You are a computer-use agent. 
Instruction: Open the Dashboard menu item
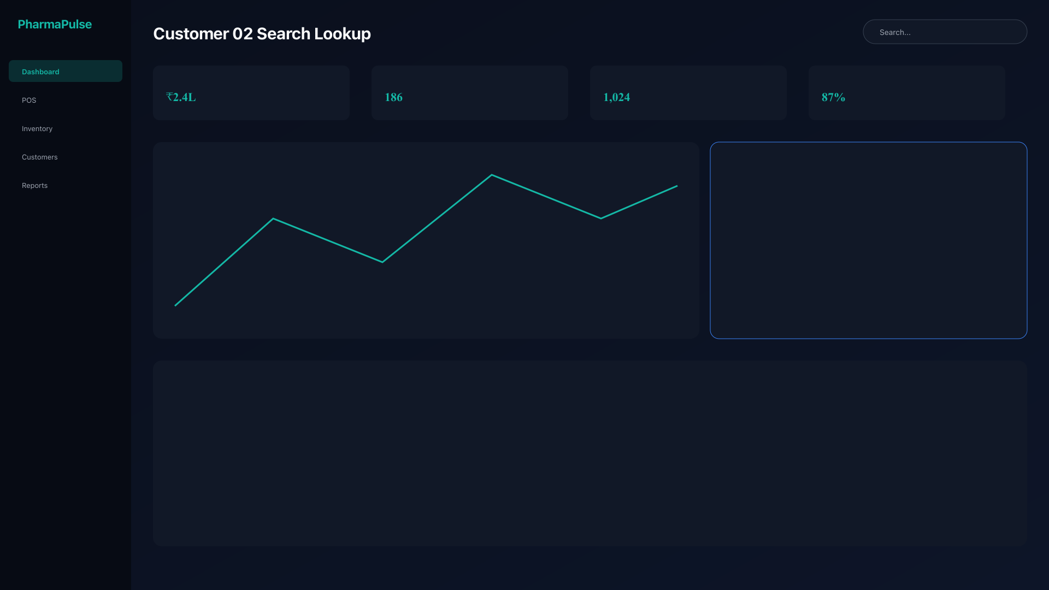pyautogui.click(x=66, y=71)
